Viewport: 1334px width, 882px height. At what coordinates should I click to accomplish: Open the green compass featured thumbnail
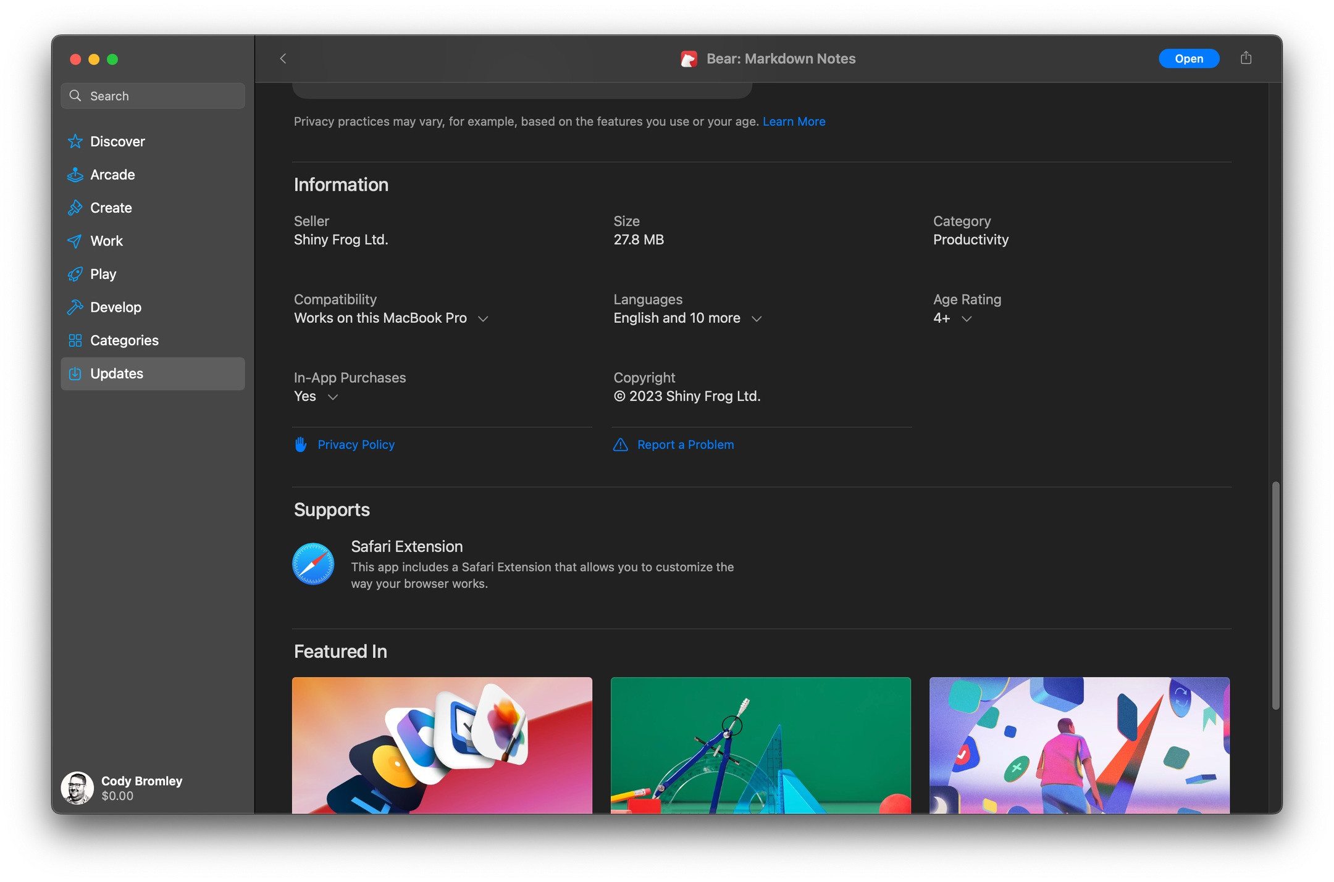[x=760, y=744]
